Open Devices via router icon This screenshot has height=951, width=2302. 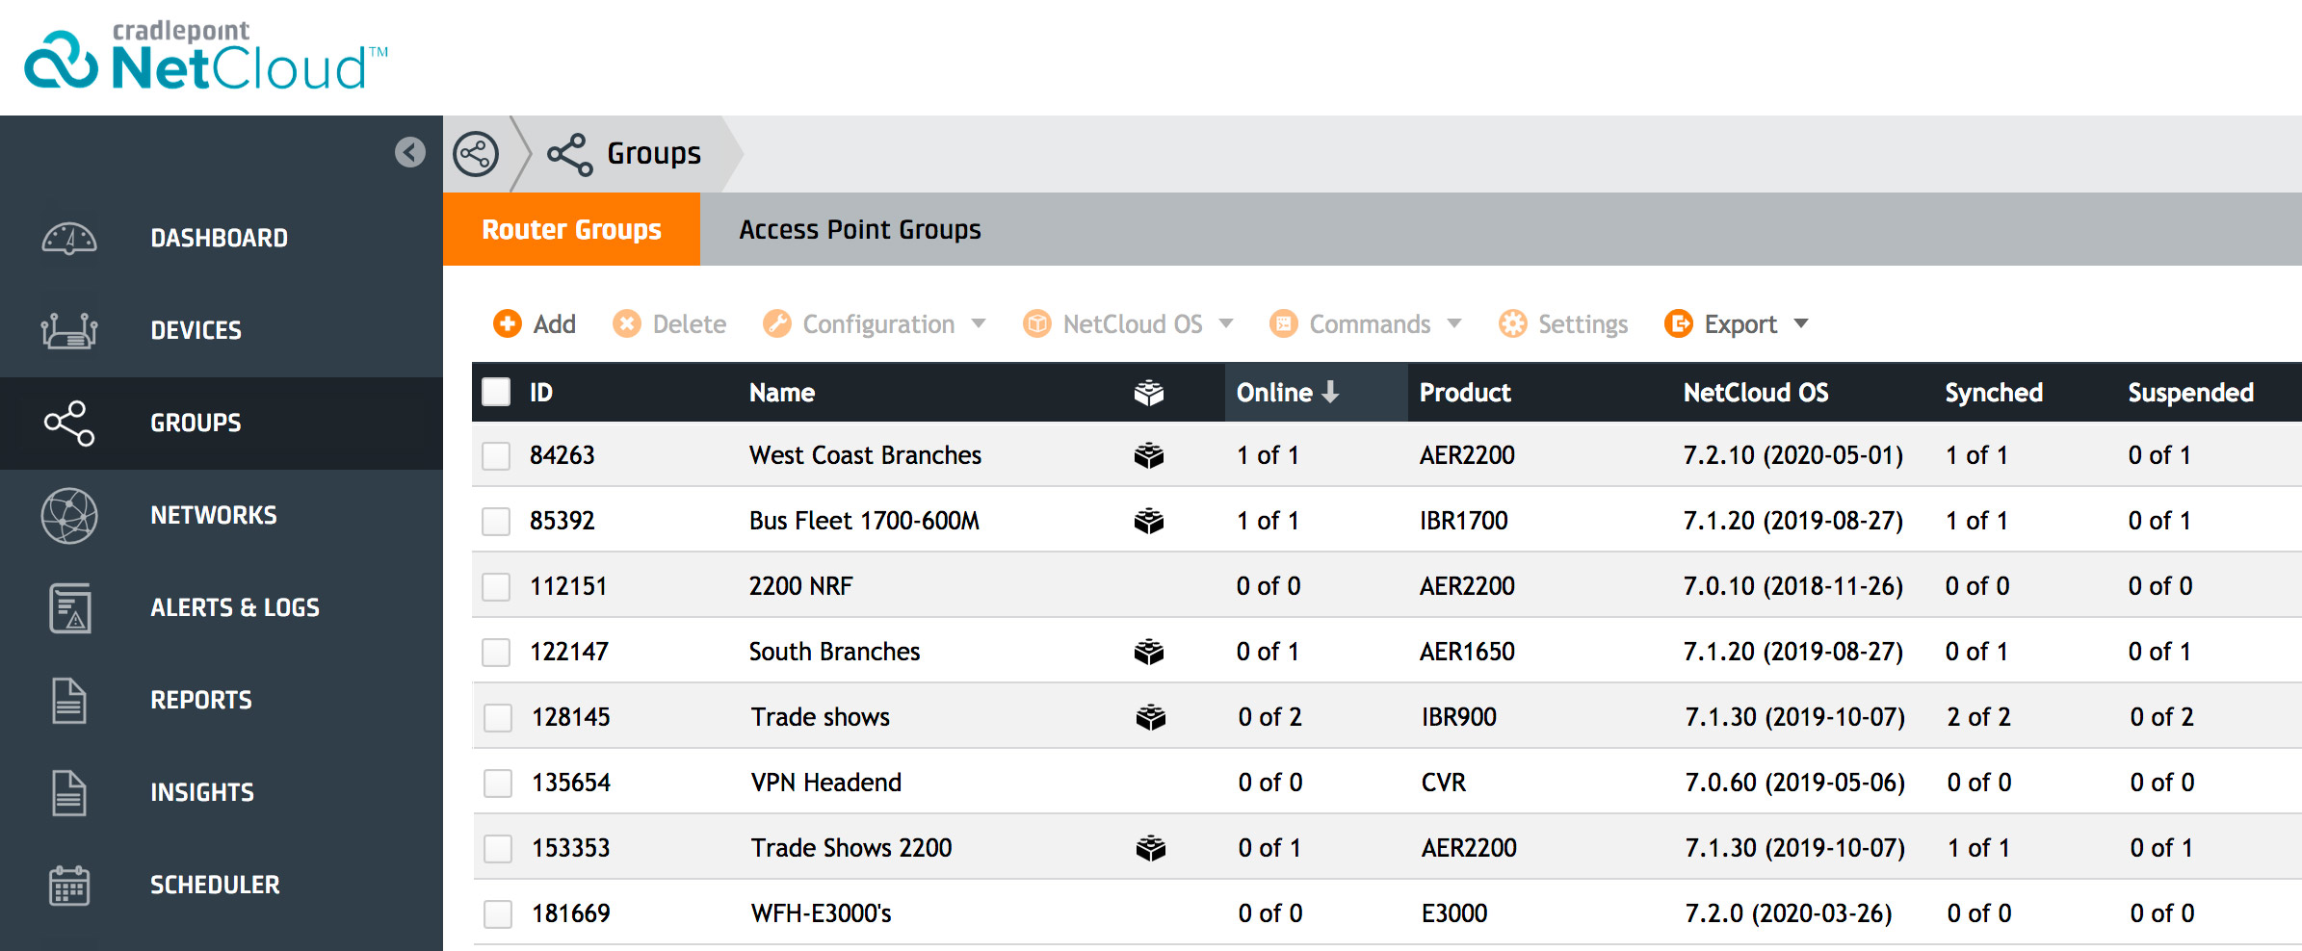[x=69, y=330]
